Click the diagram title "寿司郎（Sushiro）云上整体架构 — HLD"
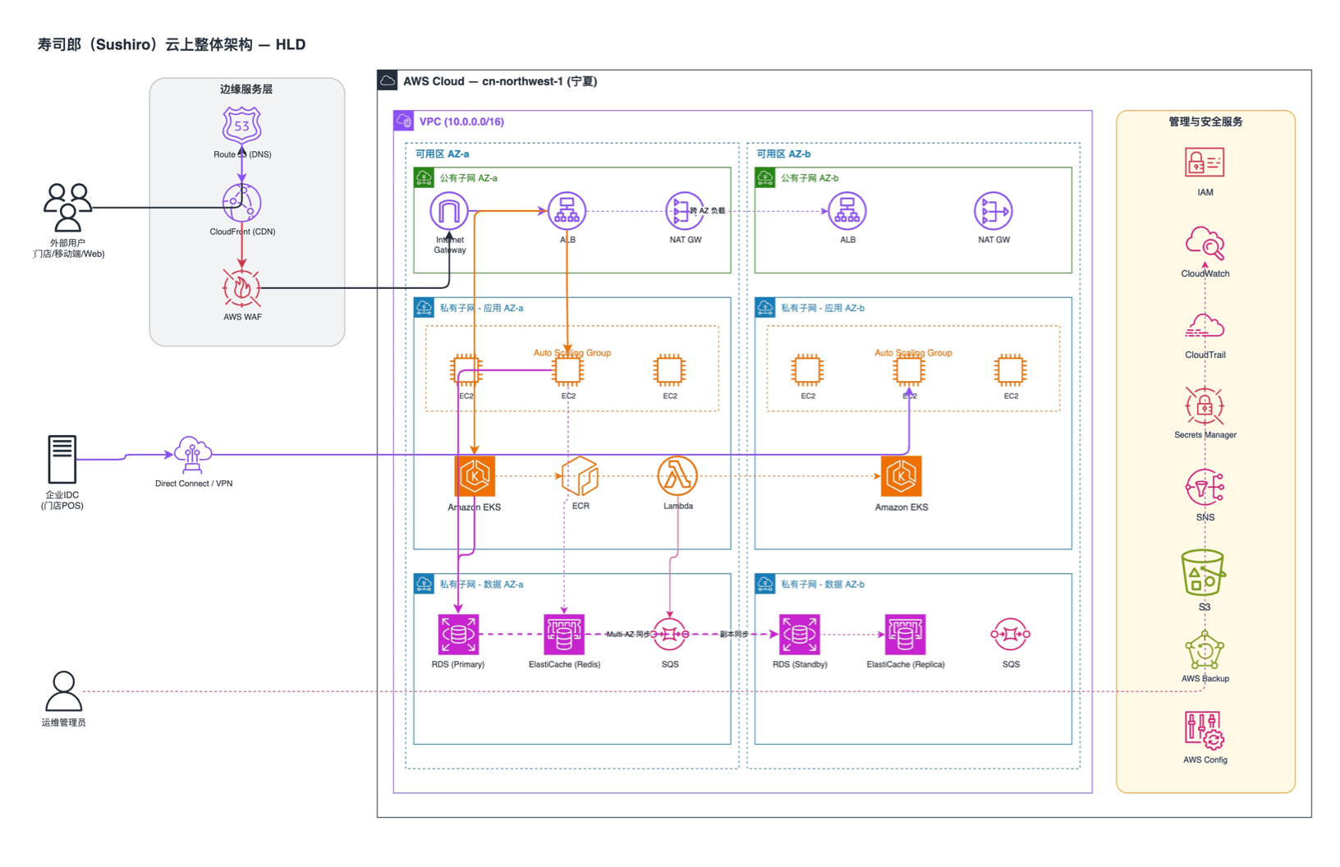 (x=172, y=44)
